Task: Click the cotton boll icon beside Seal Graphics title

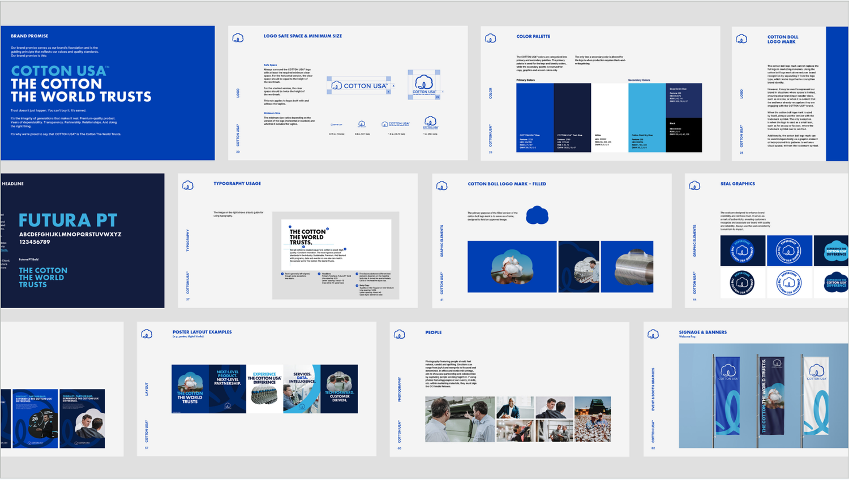Action: pyautogui.click(x=694, y=185)
